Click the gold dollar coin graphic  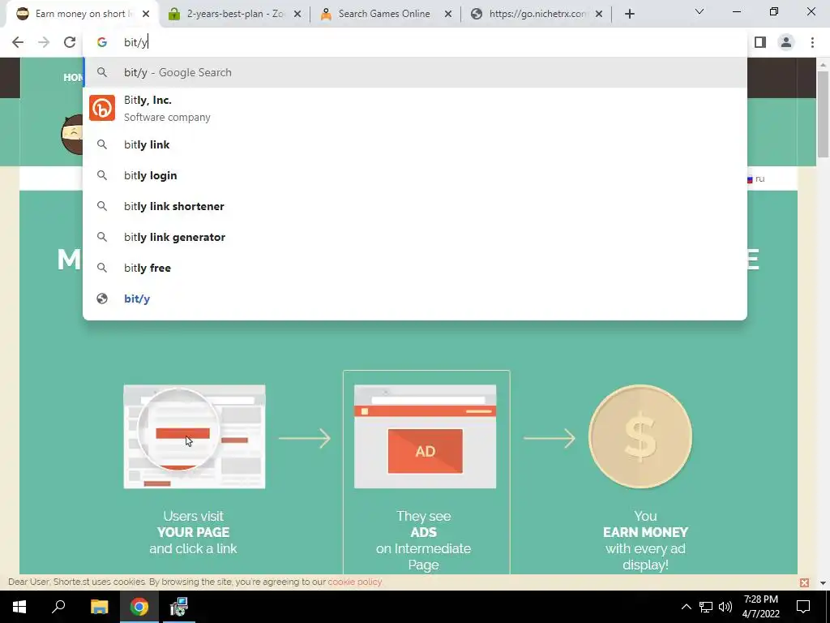click(640, 436)
